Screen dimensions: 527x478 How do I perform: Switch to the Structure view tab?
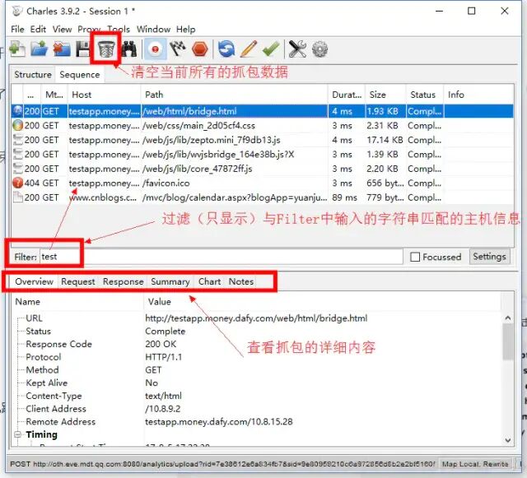point(33,75)
